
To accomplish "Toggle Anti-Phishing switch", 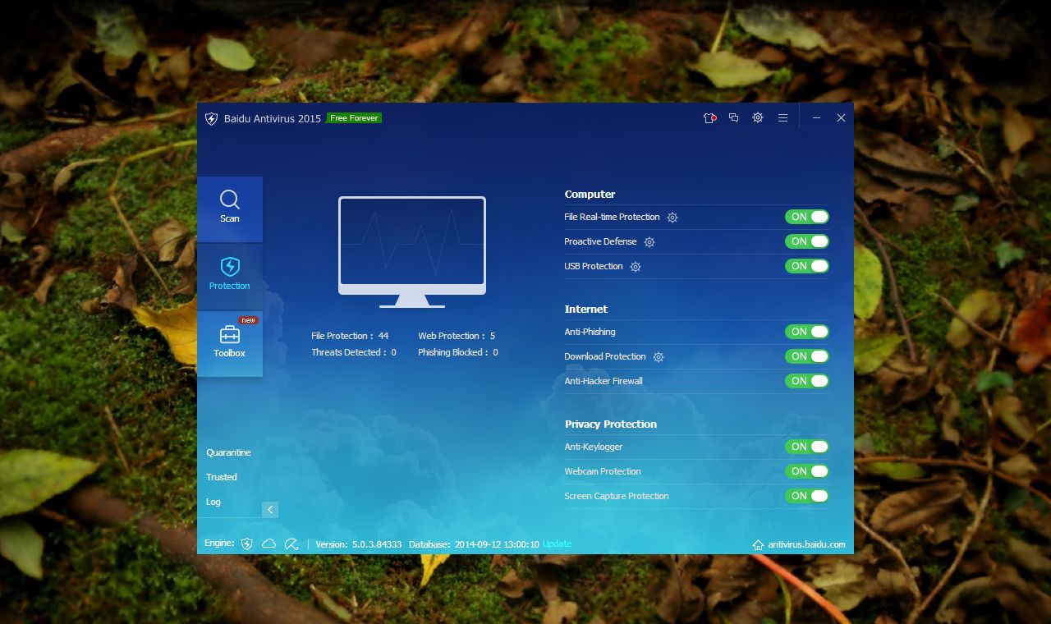I will (807, 332).
